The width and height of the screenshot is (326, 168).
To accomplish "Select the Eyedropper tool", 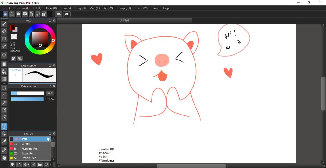I will tap(4, 150).
